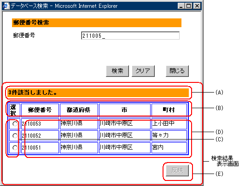Click the クリア clear button
The height and width of the screenshot is (186, 245).
[x=143, y=71]
